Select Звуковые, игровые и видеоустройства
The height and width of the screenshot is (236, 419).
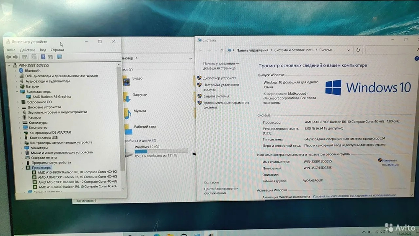click(x=57, y=112)
